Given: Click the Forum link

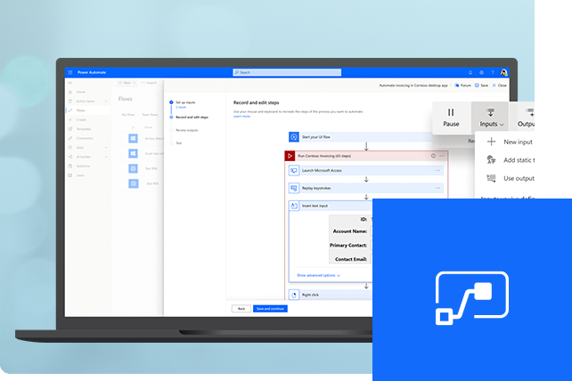Looking at the screenshot, I should 462,85.
